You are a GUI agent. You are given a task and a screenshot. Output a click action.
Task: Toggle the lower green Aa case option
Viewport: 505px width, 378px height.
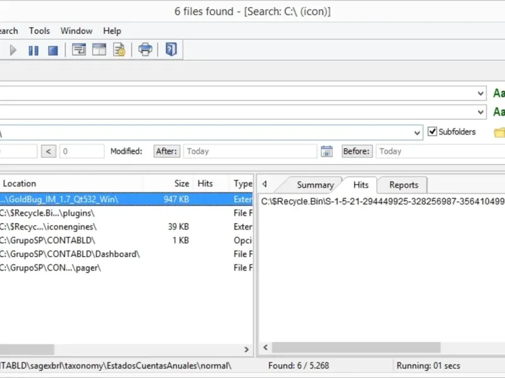click(x=499, y=112)
